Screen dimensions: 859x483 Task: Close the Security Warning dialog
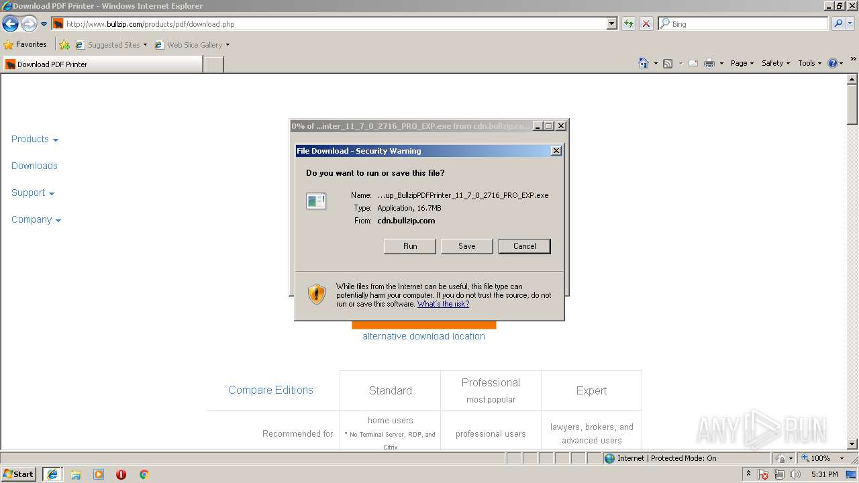click(x=556, y=151)
